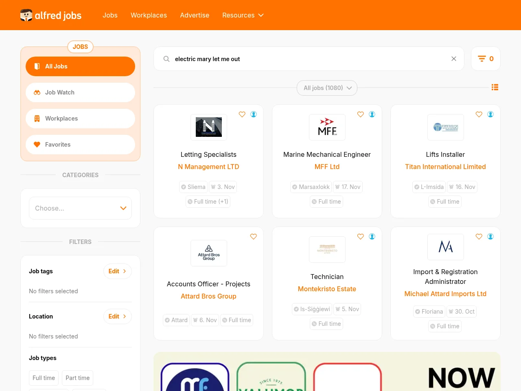The image size is (521, 391).
Task: Open Titan International Limited company link
Action: click(445, 167)
